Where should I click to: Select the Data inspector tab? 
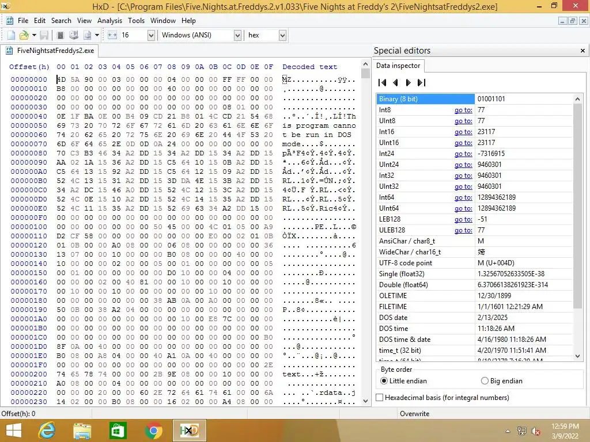coord(398,66)
